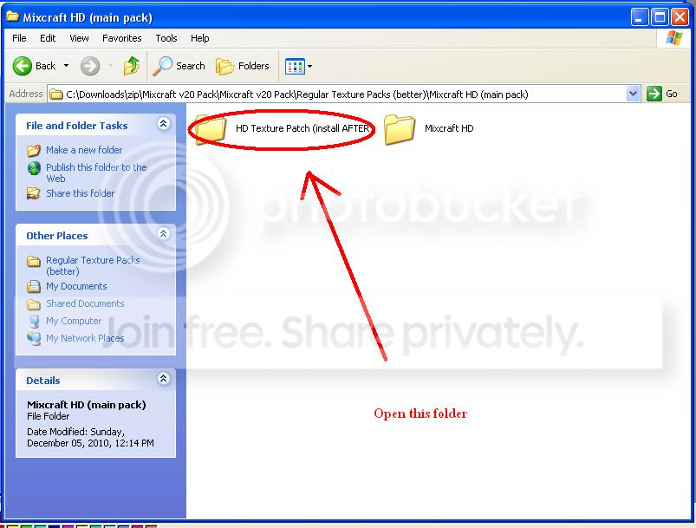Click Share this folder link
696x528 pixels.
(80, 193)
